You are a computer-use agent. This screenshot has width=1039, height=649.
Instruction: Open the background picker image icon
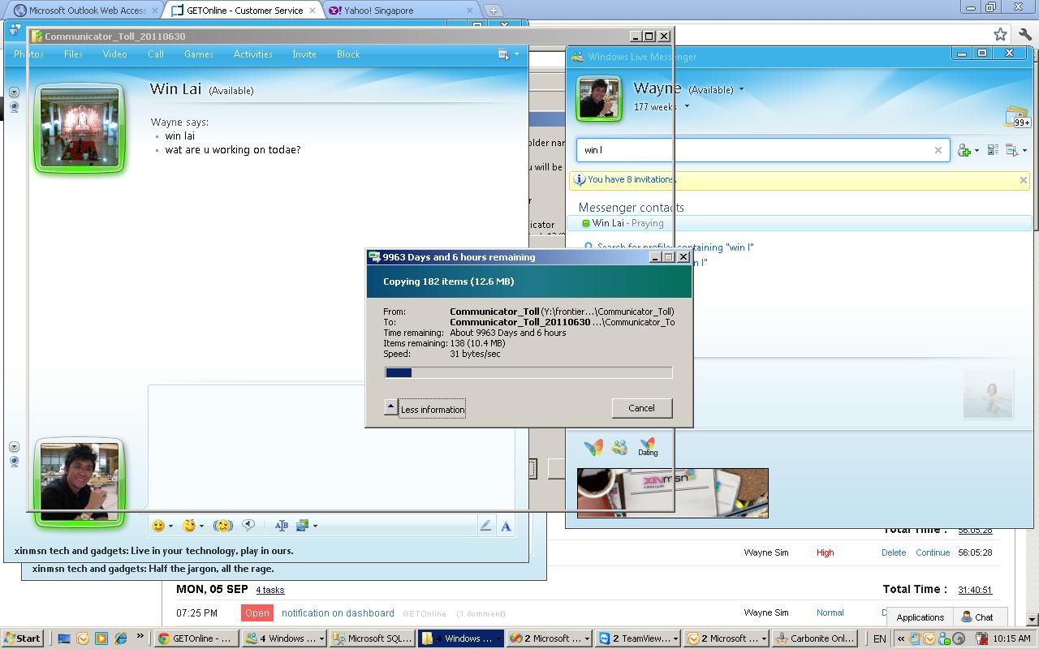(303, 526)
